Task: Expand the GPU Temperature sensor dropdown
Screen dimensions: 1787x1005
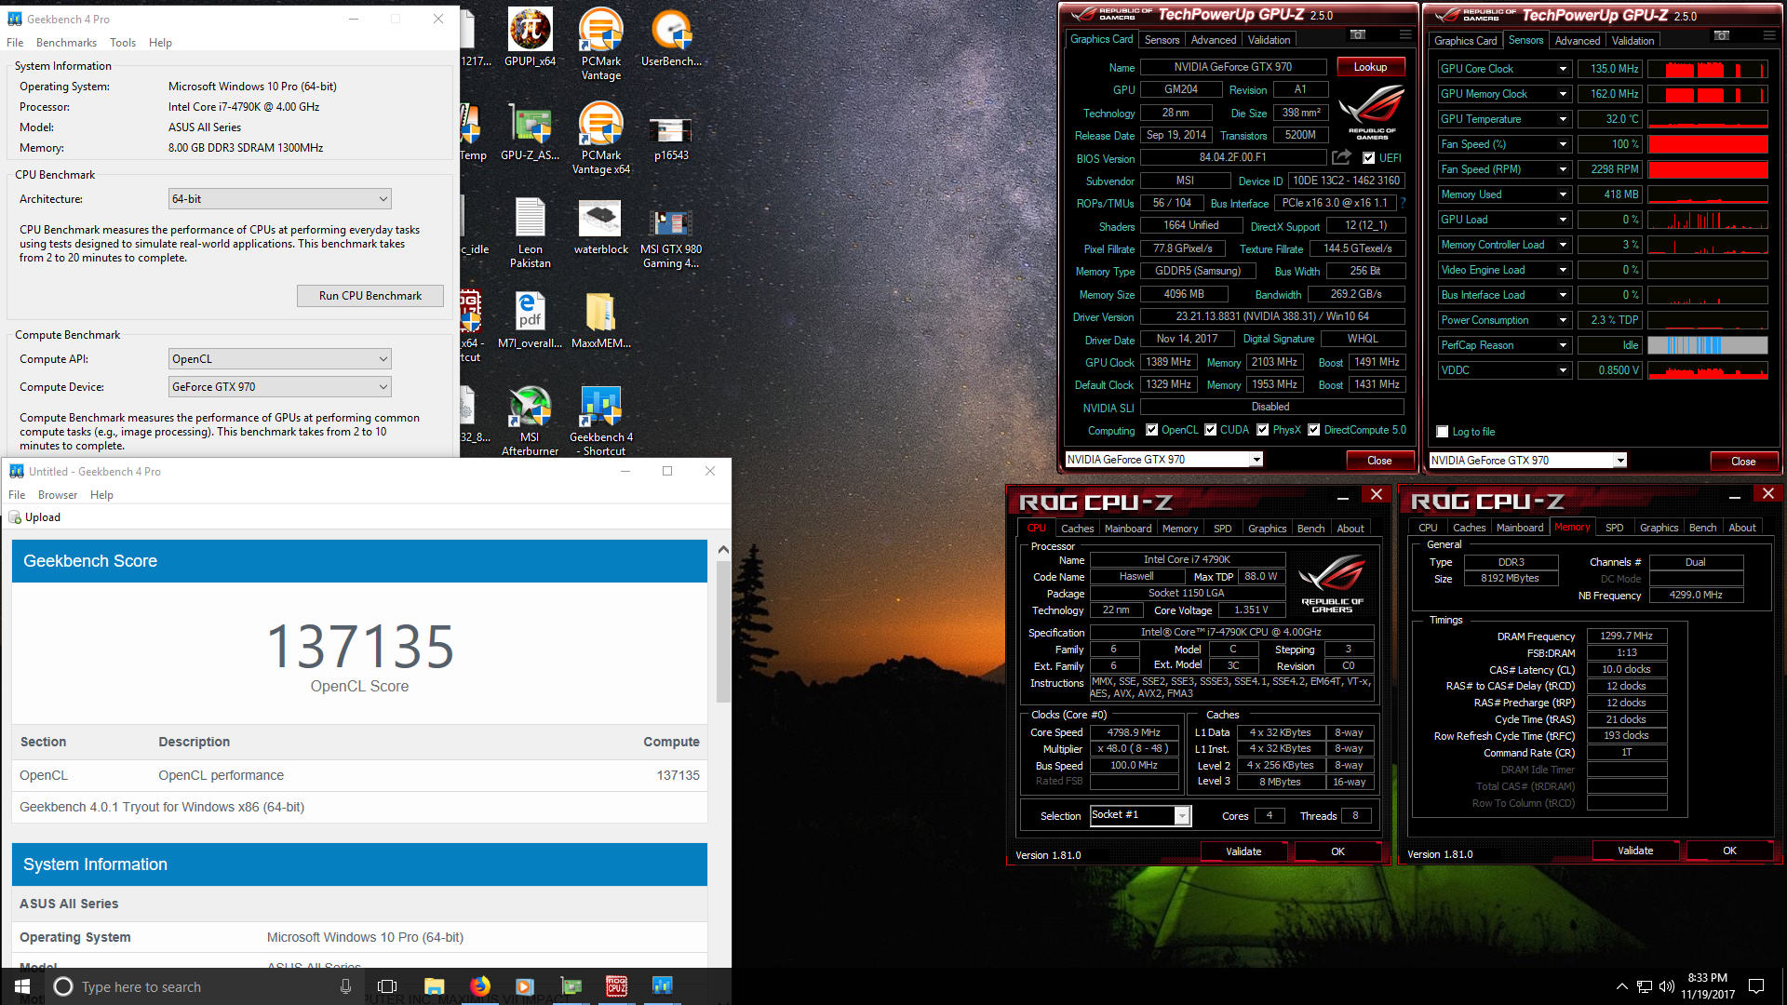Action: [x=1563, y=119]
